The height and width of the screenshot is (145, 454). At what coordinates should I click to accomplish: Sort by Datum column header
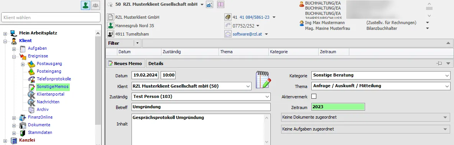tap(139, 52)
